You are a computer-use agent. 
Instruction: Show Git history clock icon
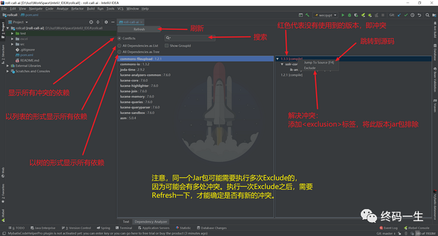coord(413,15)
